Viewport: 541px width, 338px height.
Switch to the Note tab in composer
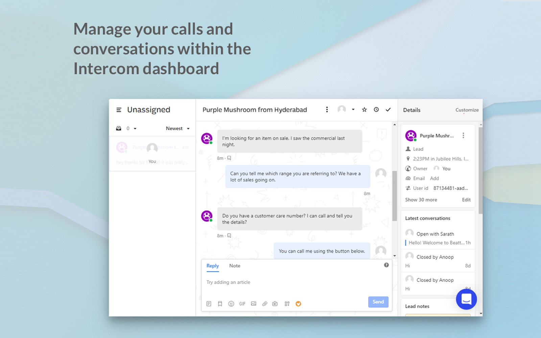(235, 266)
